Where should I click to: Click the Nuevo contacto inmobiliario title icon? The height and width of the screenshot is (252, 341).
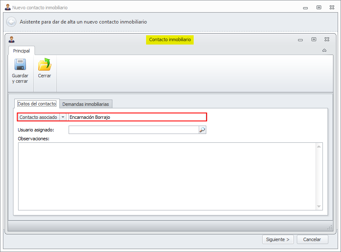tap(8, 8)
